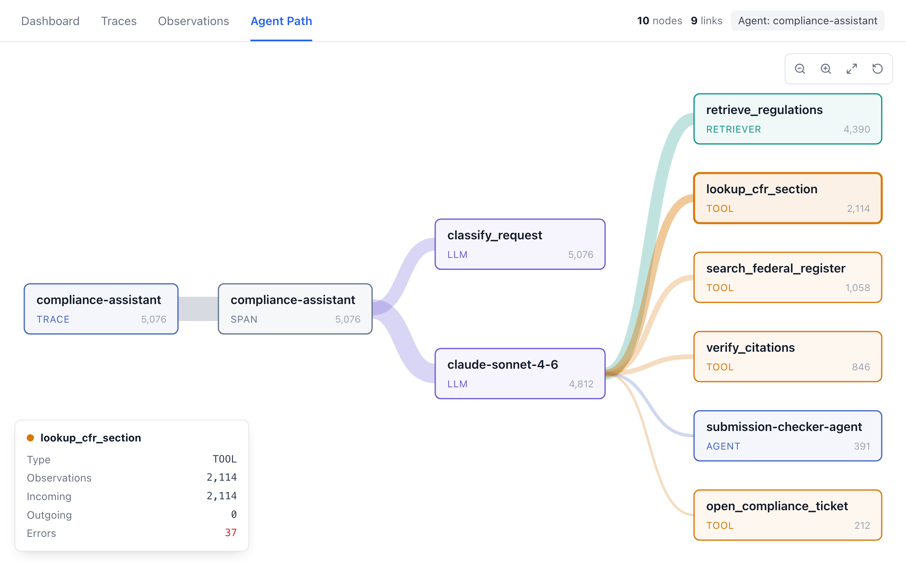Click the Incoming value in the details panel
Viewport: 906px width, 566px height.
(222, 496)
